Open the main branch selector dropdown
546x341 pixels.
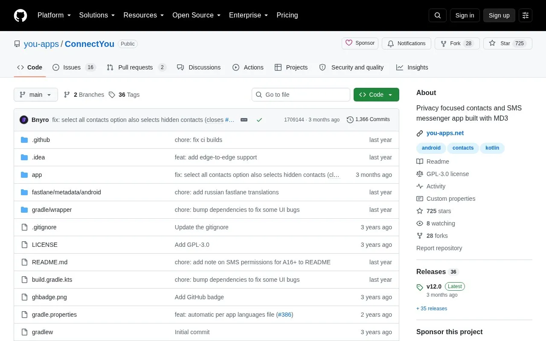(36, 95)
